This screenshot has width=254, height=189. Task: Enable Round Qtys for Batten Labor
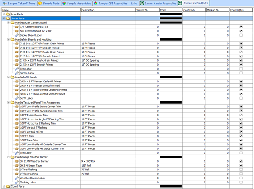coord(241,73)
